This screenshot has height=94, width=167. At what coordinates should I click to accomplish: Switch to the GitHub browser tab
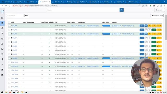(x=32, y=2)
